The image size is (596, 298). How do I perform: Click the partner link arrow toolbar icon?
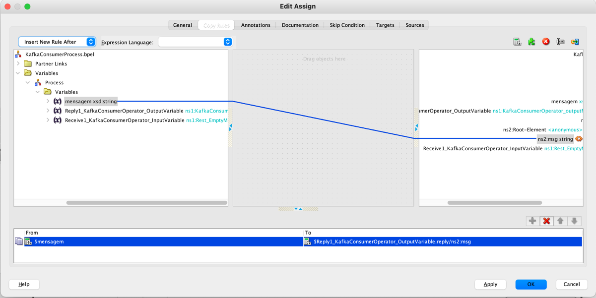(x=575, y=42)
